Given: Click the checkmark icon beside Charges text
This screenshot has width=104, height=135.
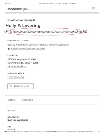Looking at the screenshot, I should click(x=7, y=31).
